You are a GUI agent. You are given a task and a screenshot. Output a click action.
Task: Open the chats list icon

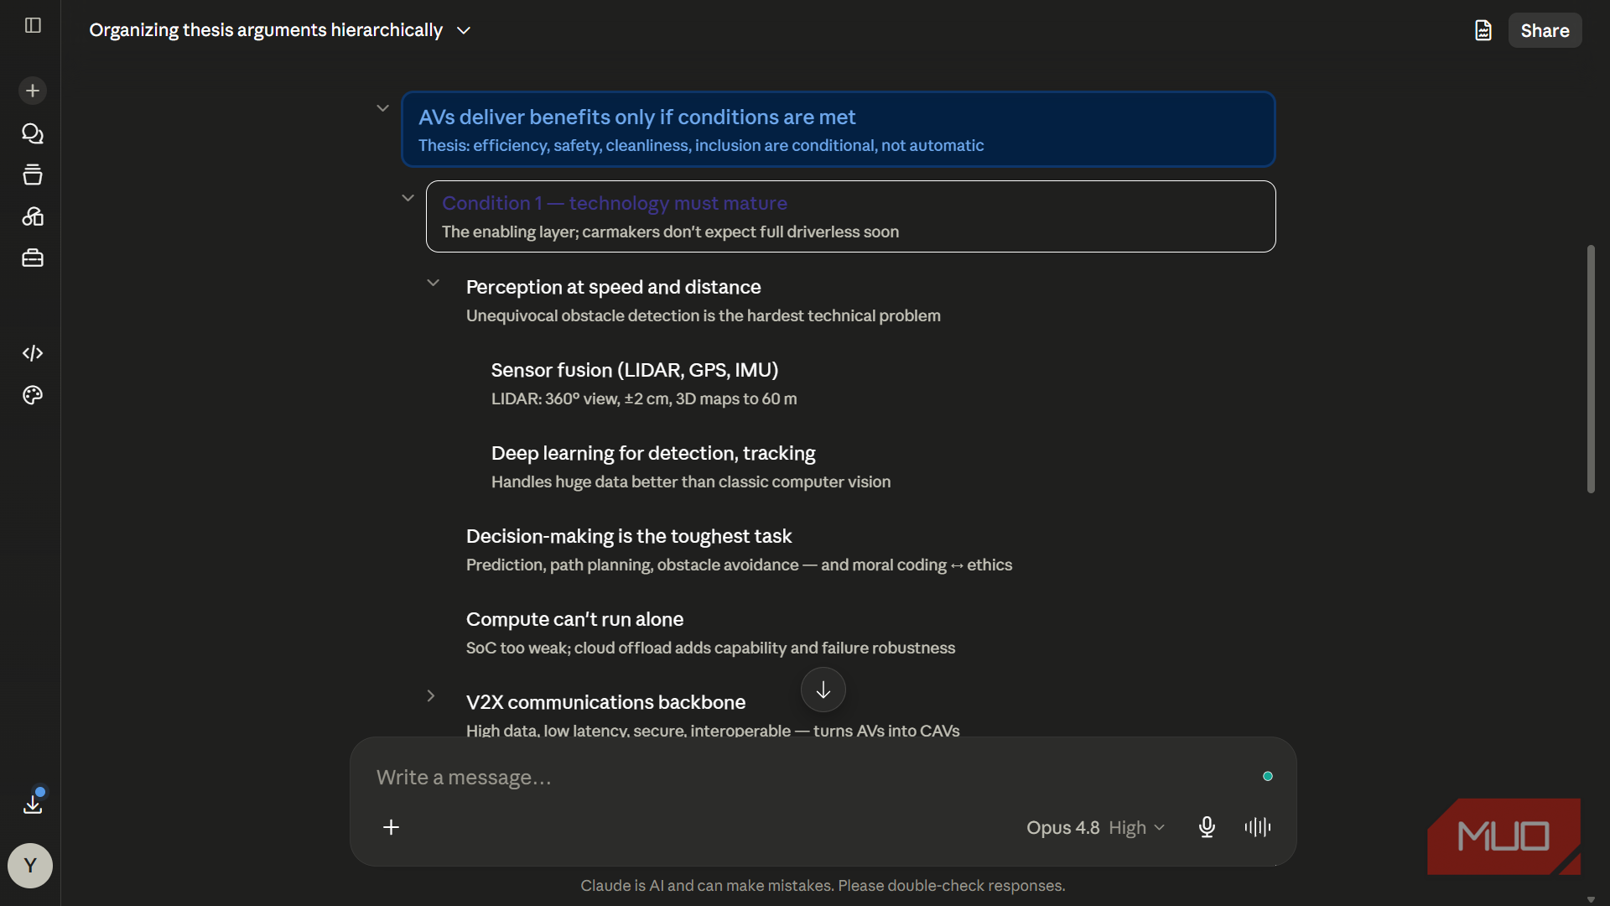[33, 133]
